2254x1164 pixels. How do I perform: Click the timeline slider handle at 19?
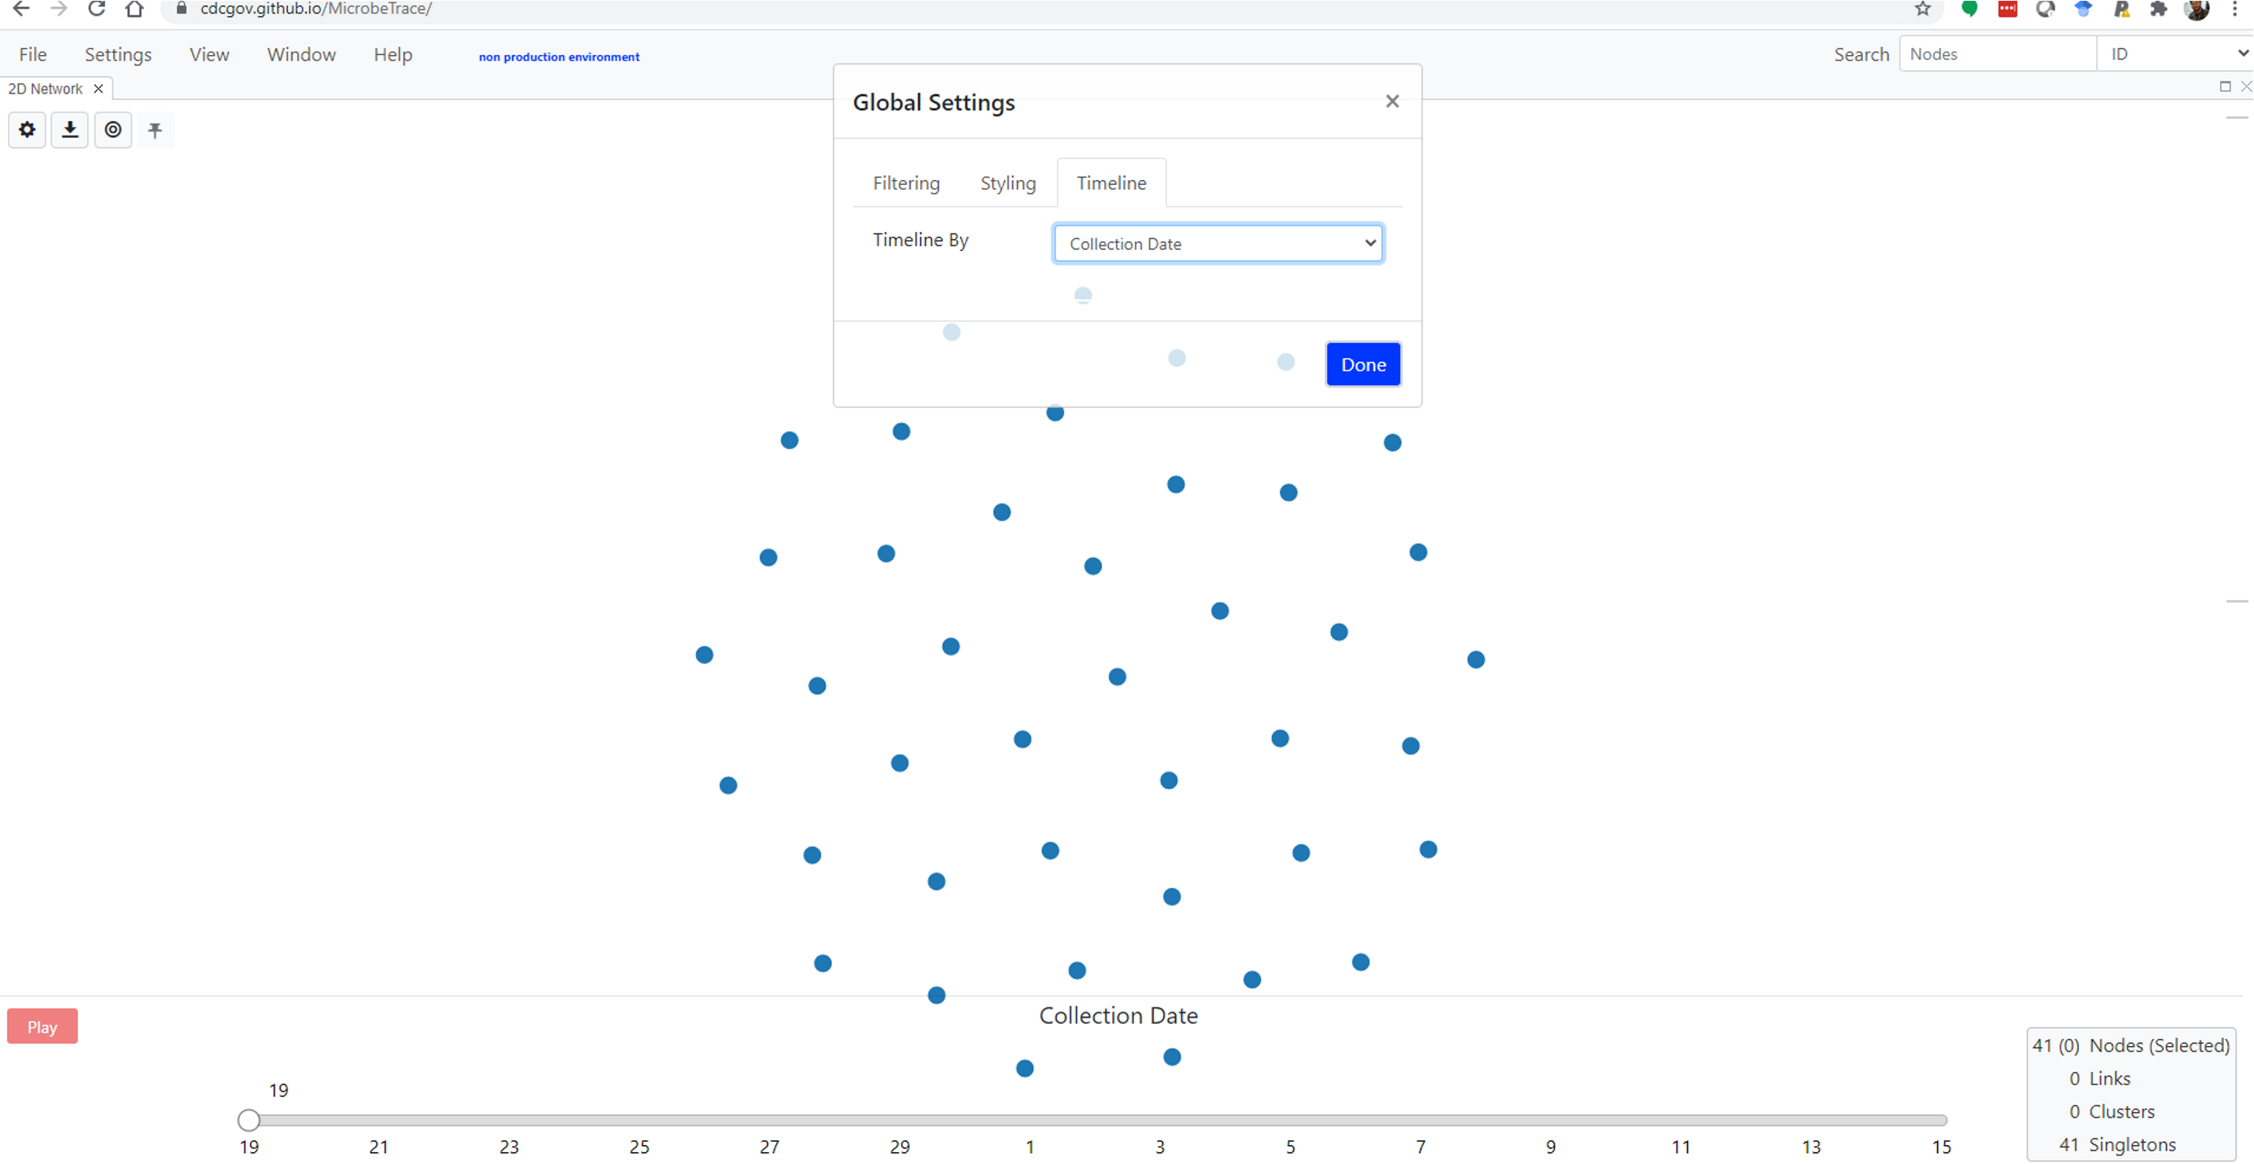pos(250,1119)
